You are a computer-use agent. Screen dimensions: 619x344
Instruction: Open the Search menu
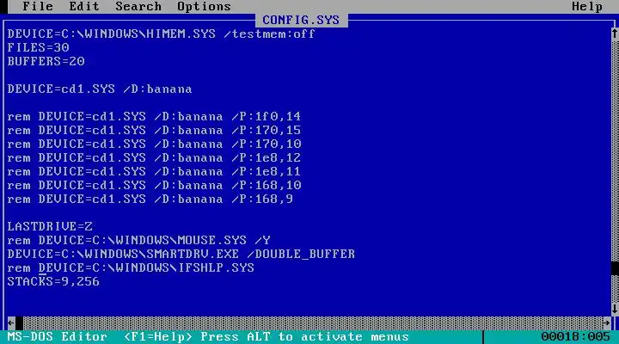[138, 6]
